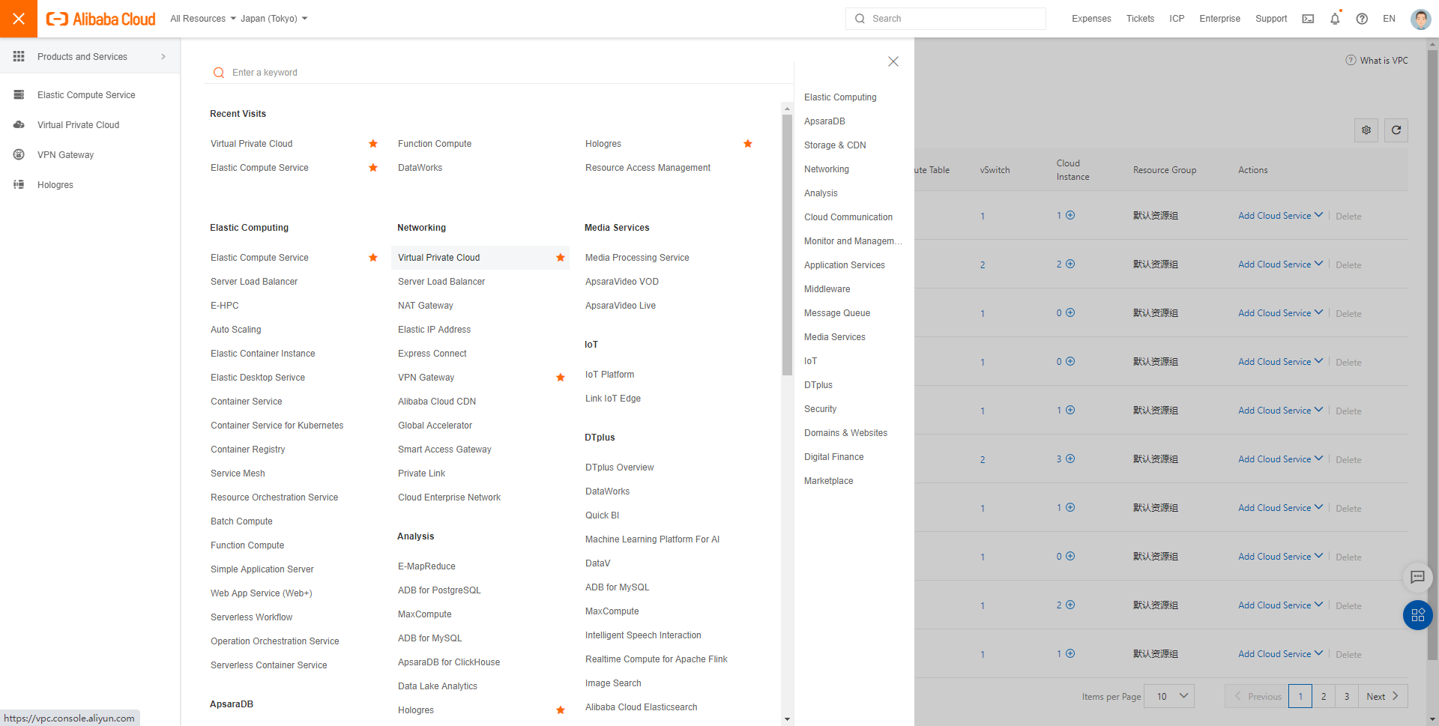Open Resource Access Management
Screen dimensions: 1439x726
[648, 168]
